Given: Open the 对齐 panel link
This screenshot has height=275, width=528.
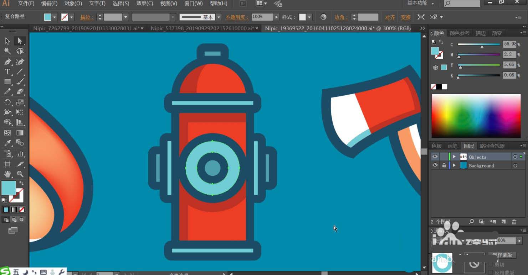Looking at the screenshot, I should (390, 17).
